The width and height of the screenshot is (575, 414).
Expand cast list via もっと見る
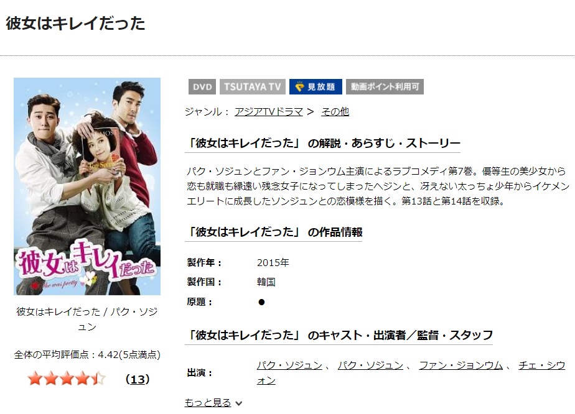pos(208,403)
